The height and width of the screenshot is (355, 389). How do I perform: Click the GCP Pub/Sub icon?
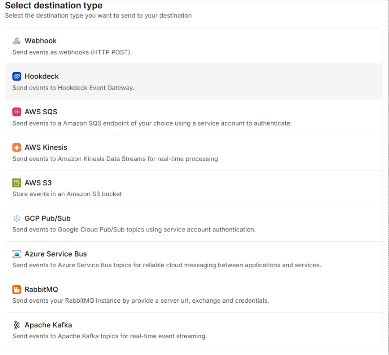pos(17,218)
